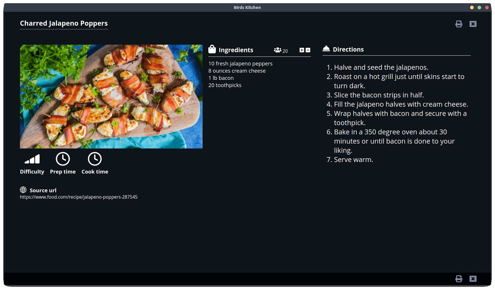Select the Ingredients bag icon
This screenshot has width=495, height=290.
[212, 49]
